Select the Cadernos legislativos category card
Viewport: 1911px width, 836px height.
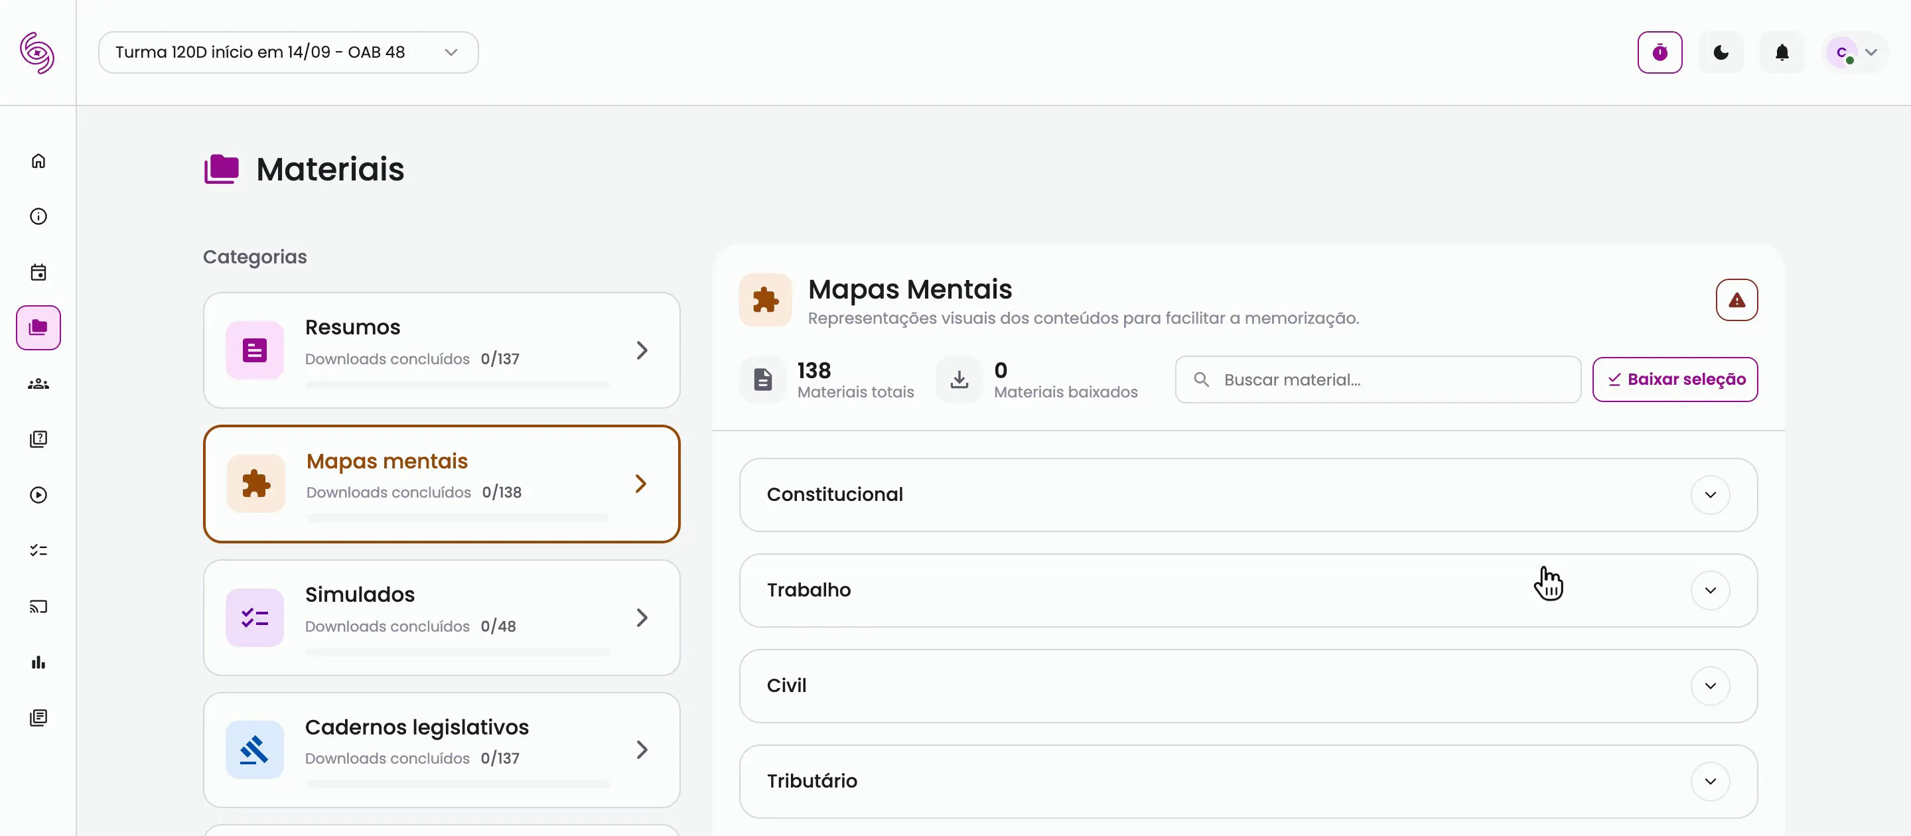click(441, 750)
